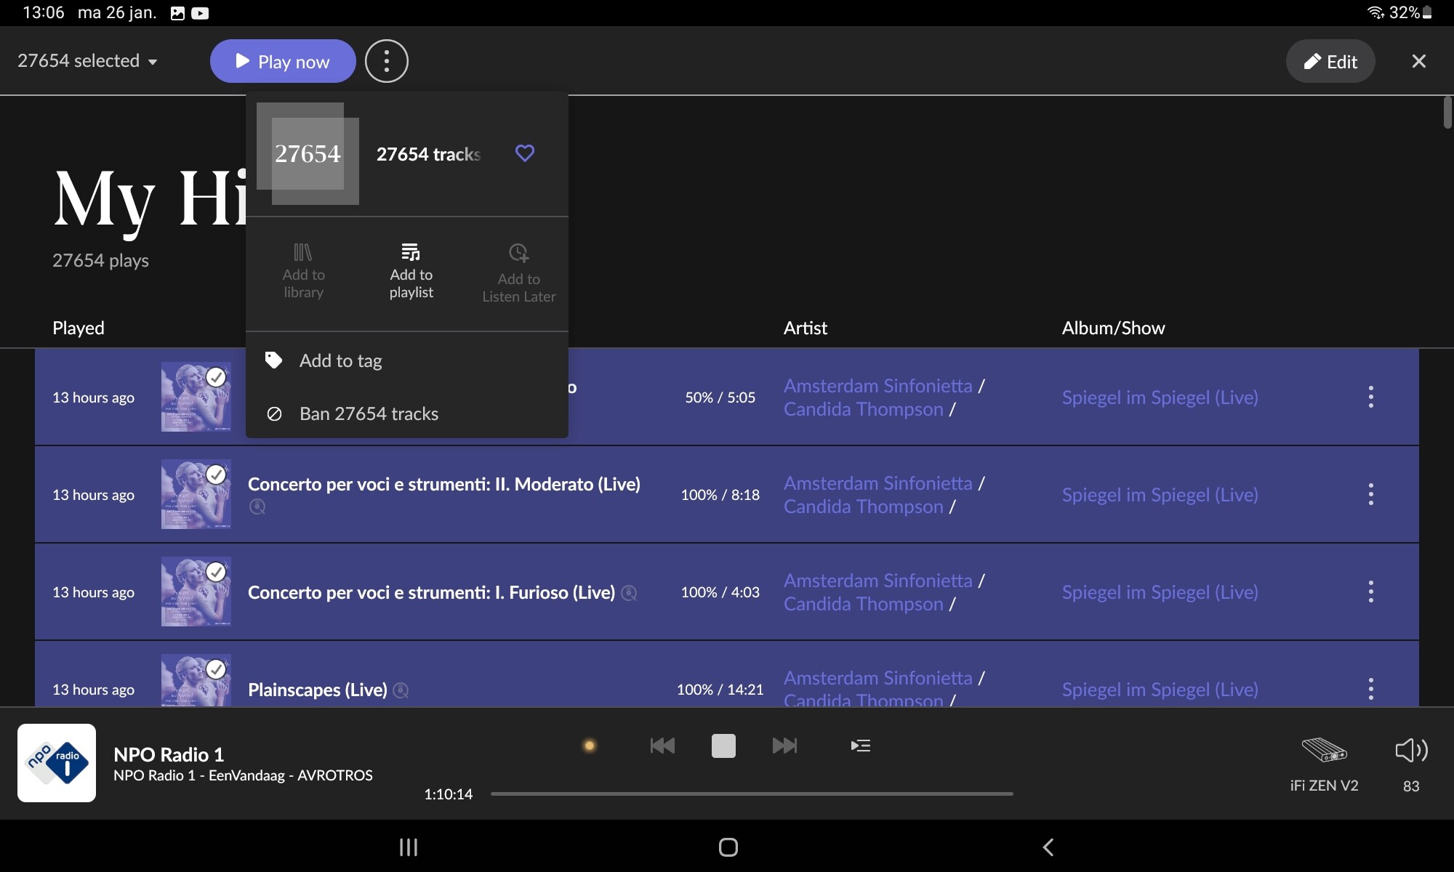Go to previous track
Screen dimensions: 1454x872
pos(662,746)
